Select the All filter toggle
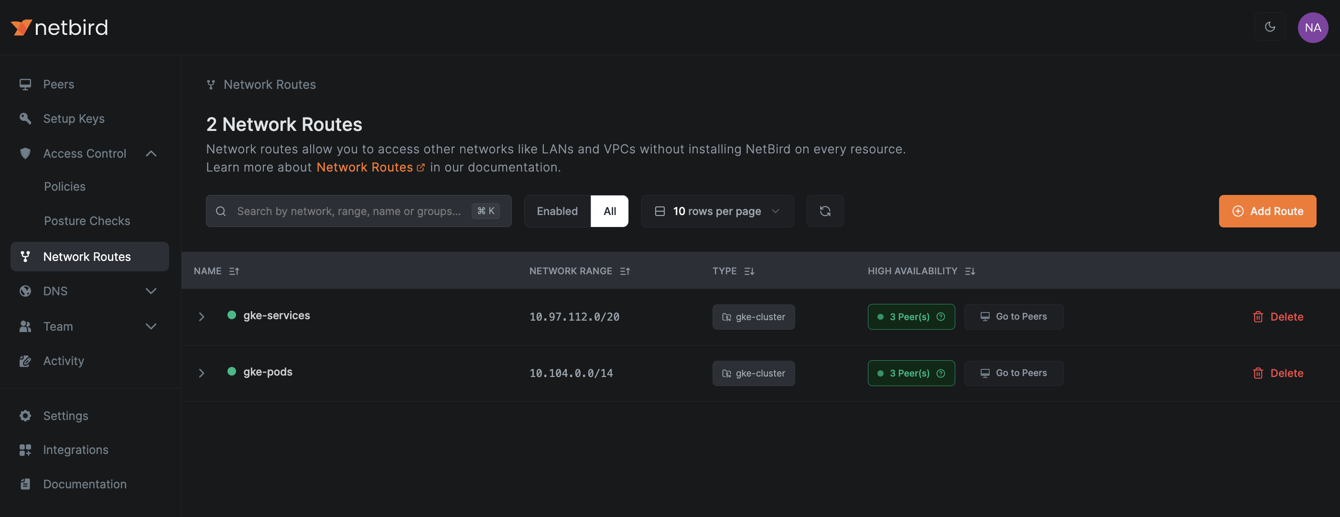The image size is (1340, 517). click(609, 211)
